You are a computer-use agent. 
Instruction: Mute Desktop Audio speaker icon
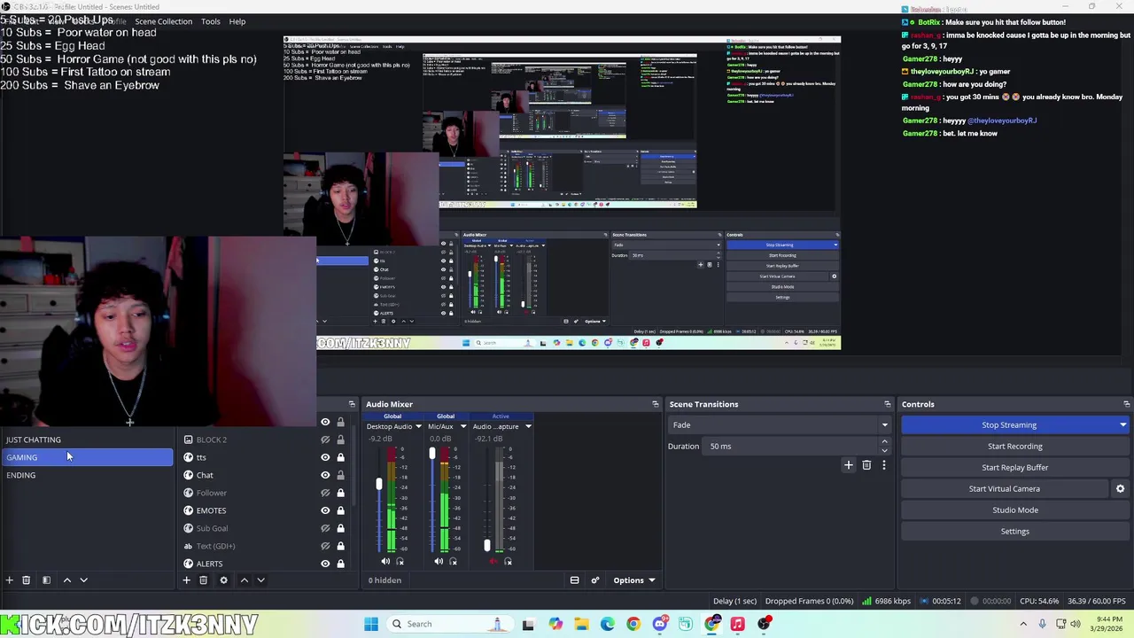(385, 561)
